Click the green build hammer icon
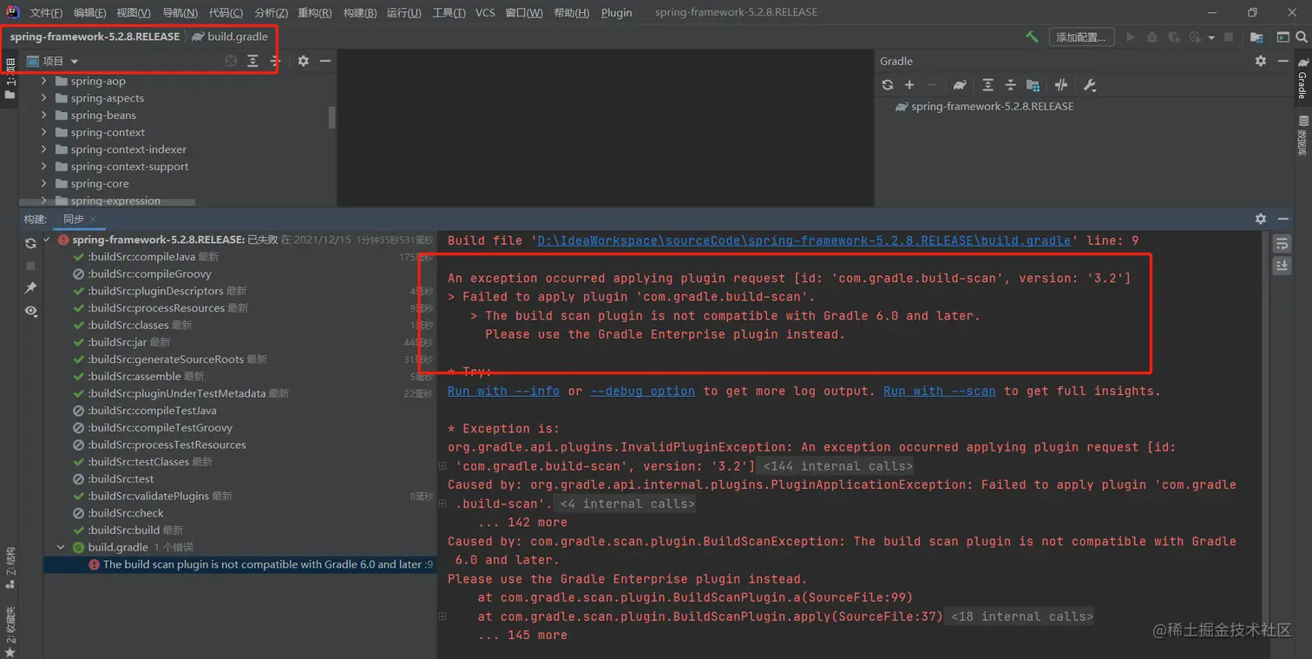Viewport: 1312px width, 659px height. [1032, 37]
